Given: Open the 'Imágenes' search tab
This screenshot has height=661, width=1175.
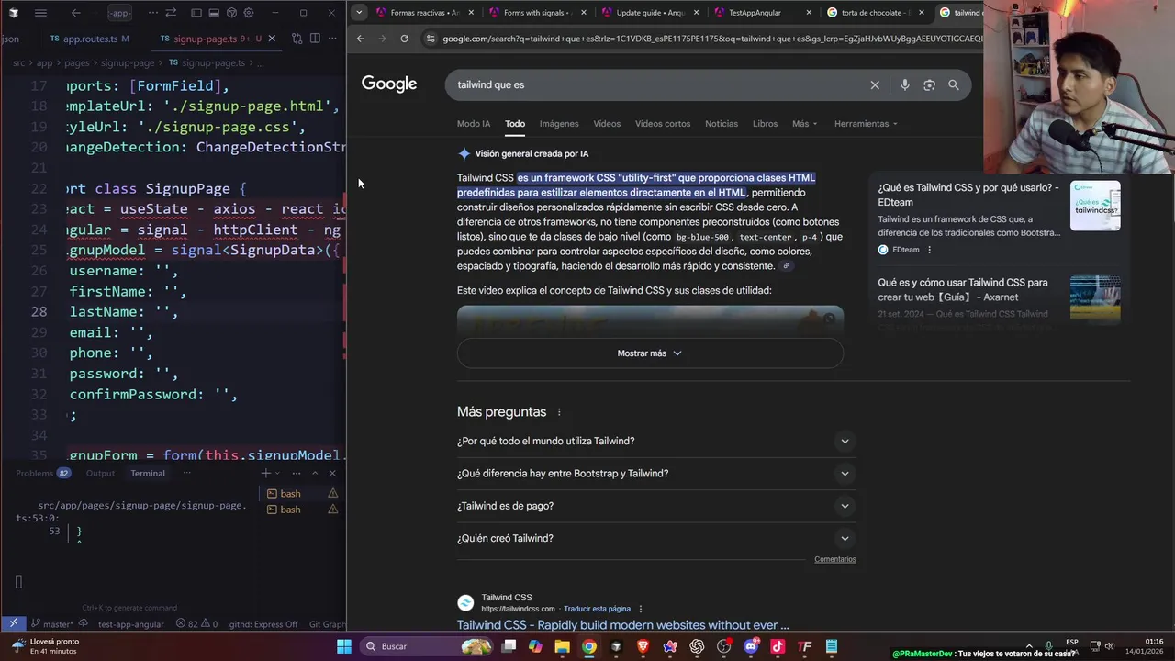Looking at the screenshot, I should [x=559, y=123].
